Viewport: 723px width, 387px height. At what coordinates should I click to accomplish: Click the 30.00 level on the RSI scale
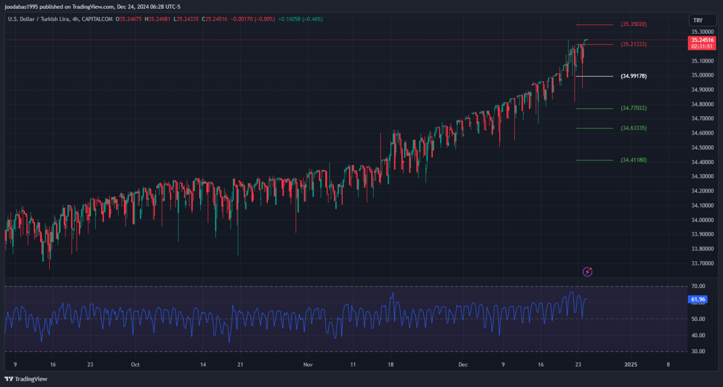tap(698, 351)
